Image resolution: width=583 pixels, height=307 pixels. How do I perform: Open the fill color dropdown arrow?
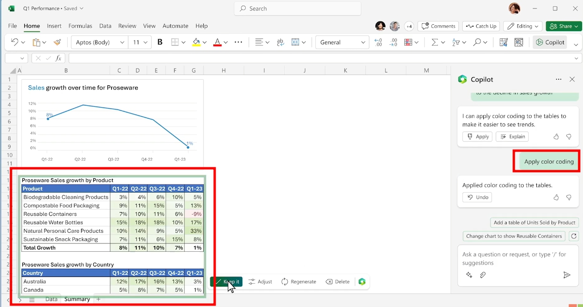(205, 42)
